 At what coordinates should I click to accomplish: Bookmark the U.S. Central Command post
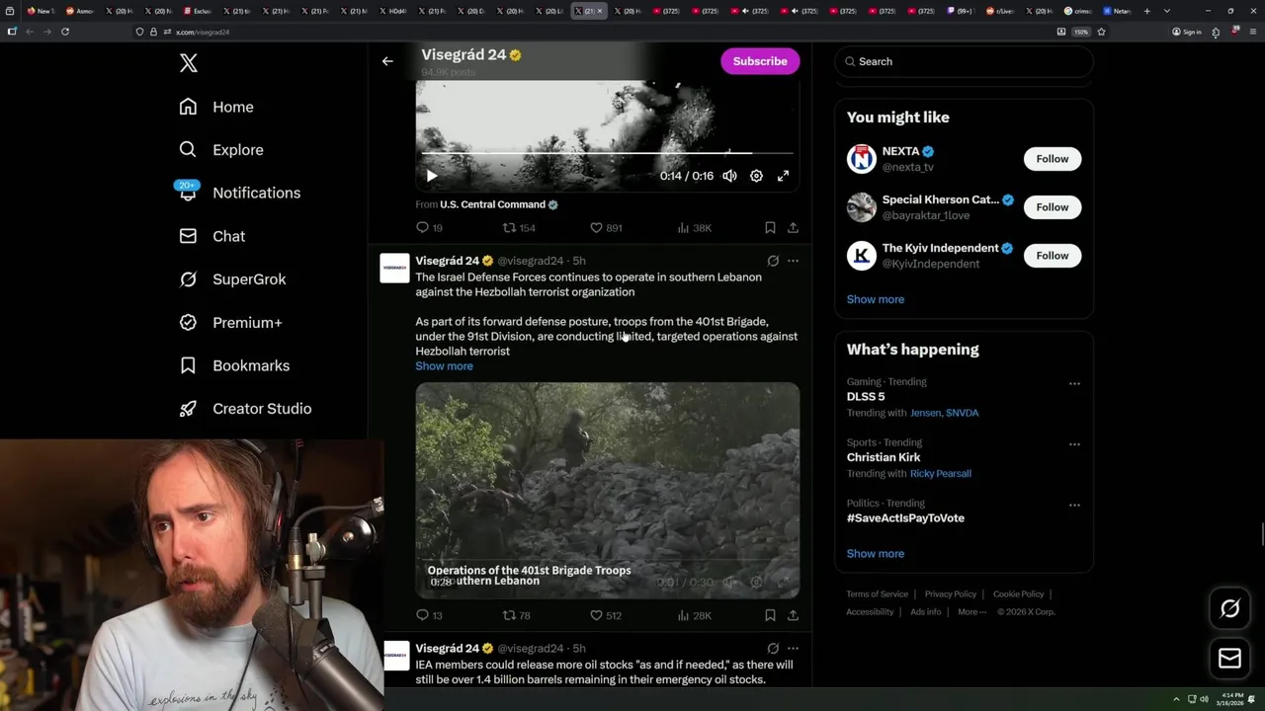(770, 228)
